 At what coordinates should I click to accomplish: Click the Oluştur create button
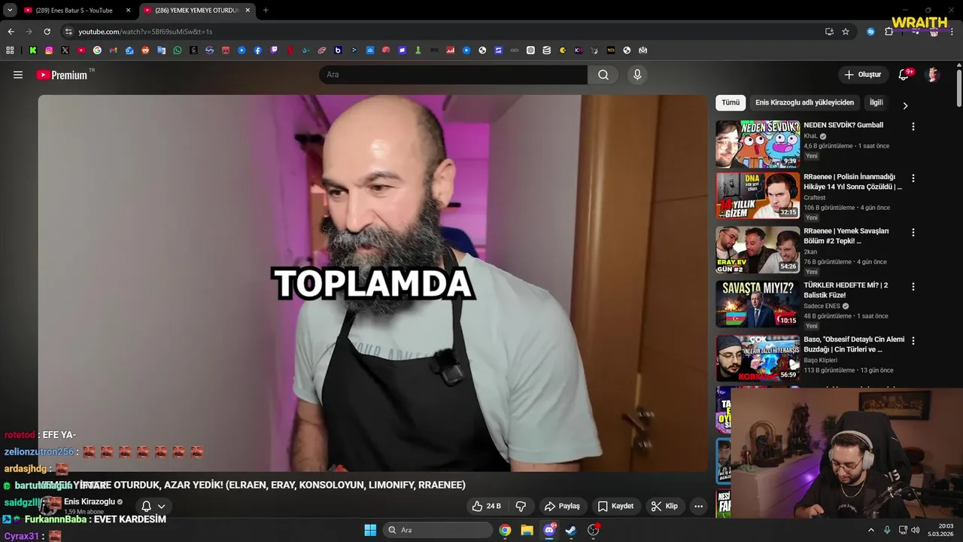pyautogui.click(x=863, y=75)
